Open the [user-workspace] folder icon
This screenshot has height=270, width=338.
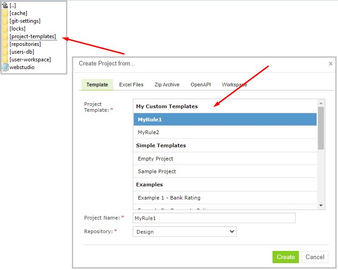pyautogui.click(x=5, y=60)
